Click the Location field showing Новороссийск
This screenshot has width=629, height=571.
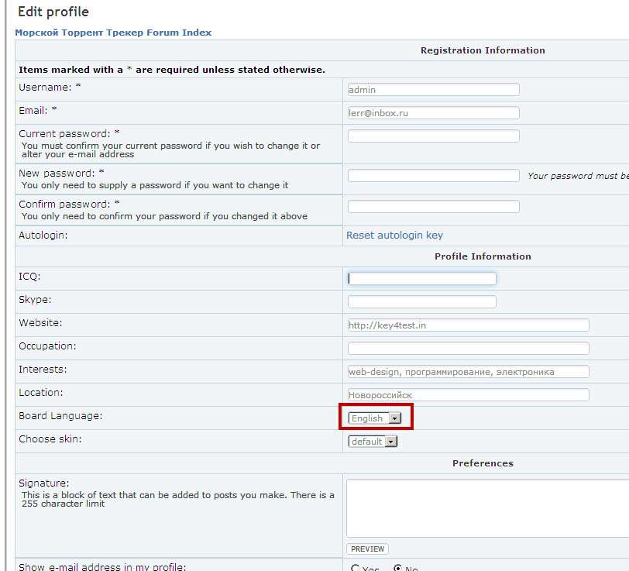coord(468,395)
